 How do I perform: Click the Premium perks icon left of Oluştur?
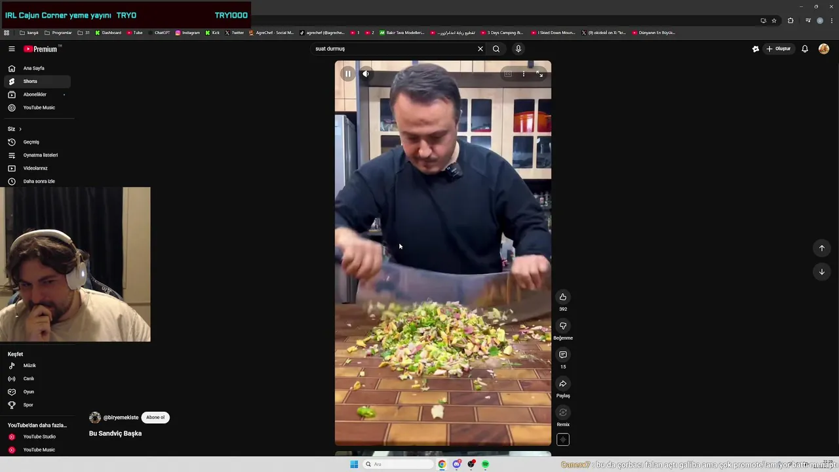pos(755,49)
